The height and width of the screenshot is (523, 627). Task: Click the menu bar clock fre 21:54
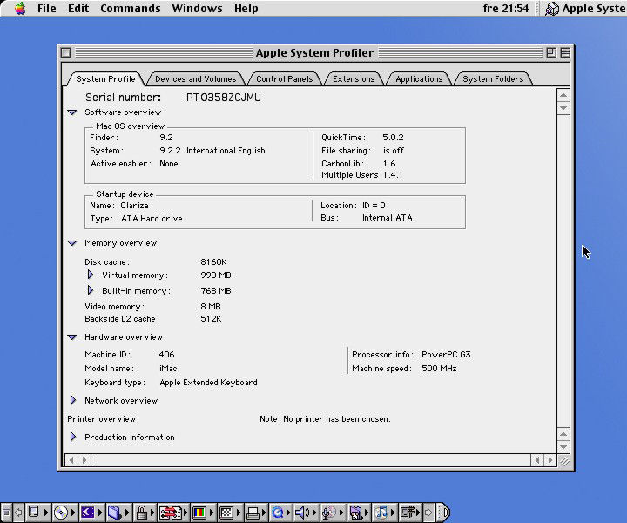click(x=505, y=8)
